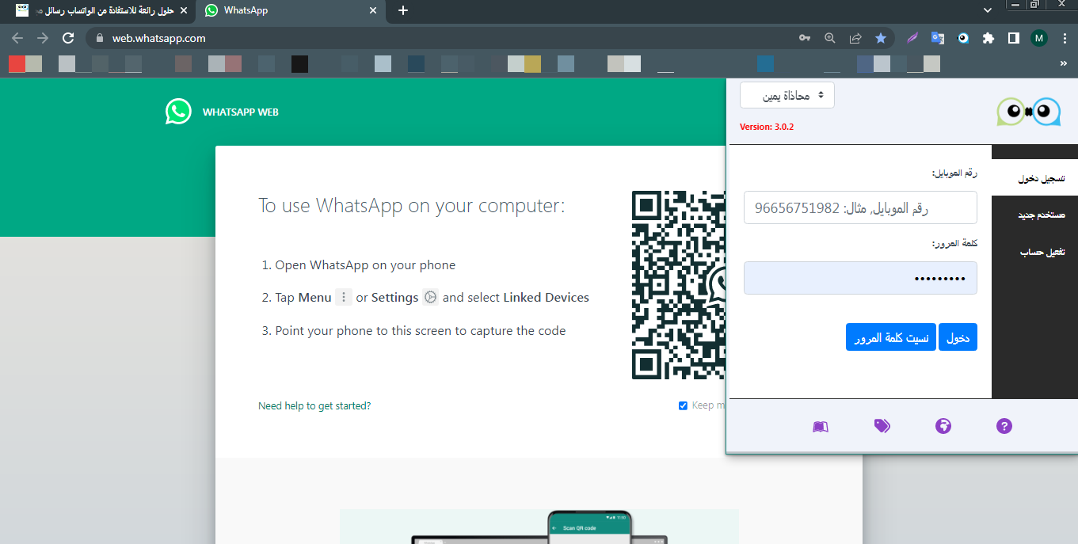Screen dimensions: 1078x544
Task: Click the heading To use WhatsApp on your computer
Action: (x=412, y=206)
